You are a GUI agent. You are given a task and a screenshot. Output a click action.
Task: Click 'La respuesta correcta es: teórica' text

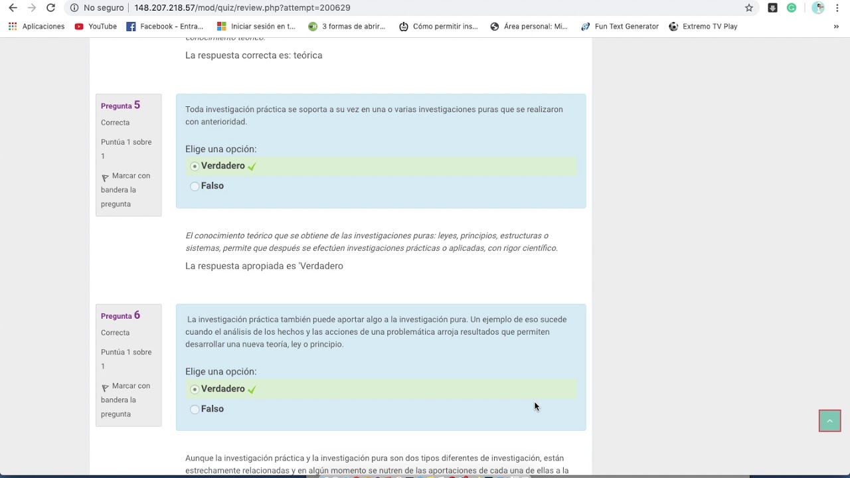(254, 55)
